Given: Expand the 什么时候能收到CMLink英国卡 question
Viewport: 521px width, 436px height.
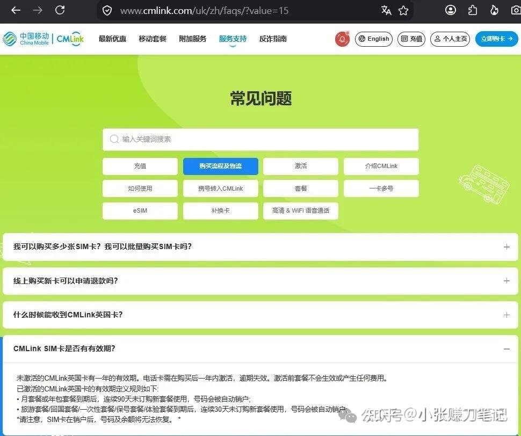Looking at the screenshot, I should [x=260, y=315].
